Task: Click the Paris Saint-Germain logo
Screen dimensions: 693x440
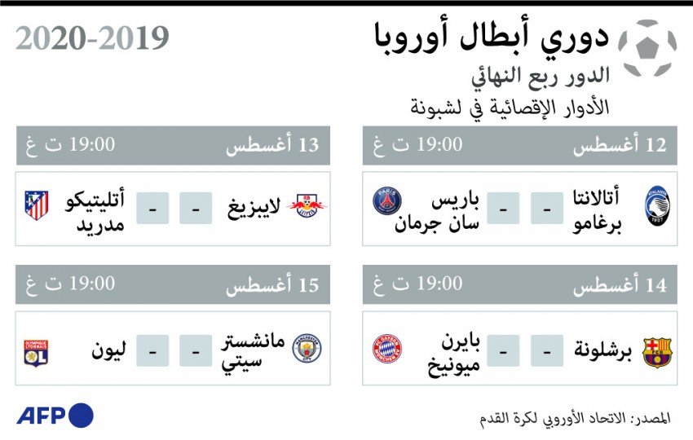Action: (x=386, y=202)
